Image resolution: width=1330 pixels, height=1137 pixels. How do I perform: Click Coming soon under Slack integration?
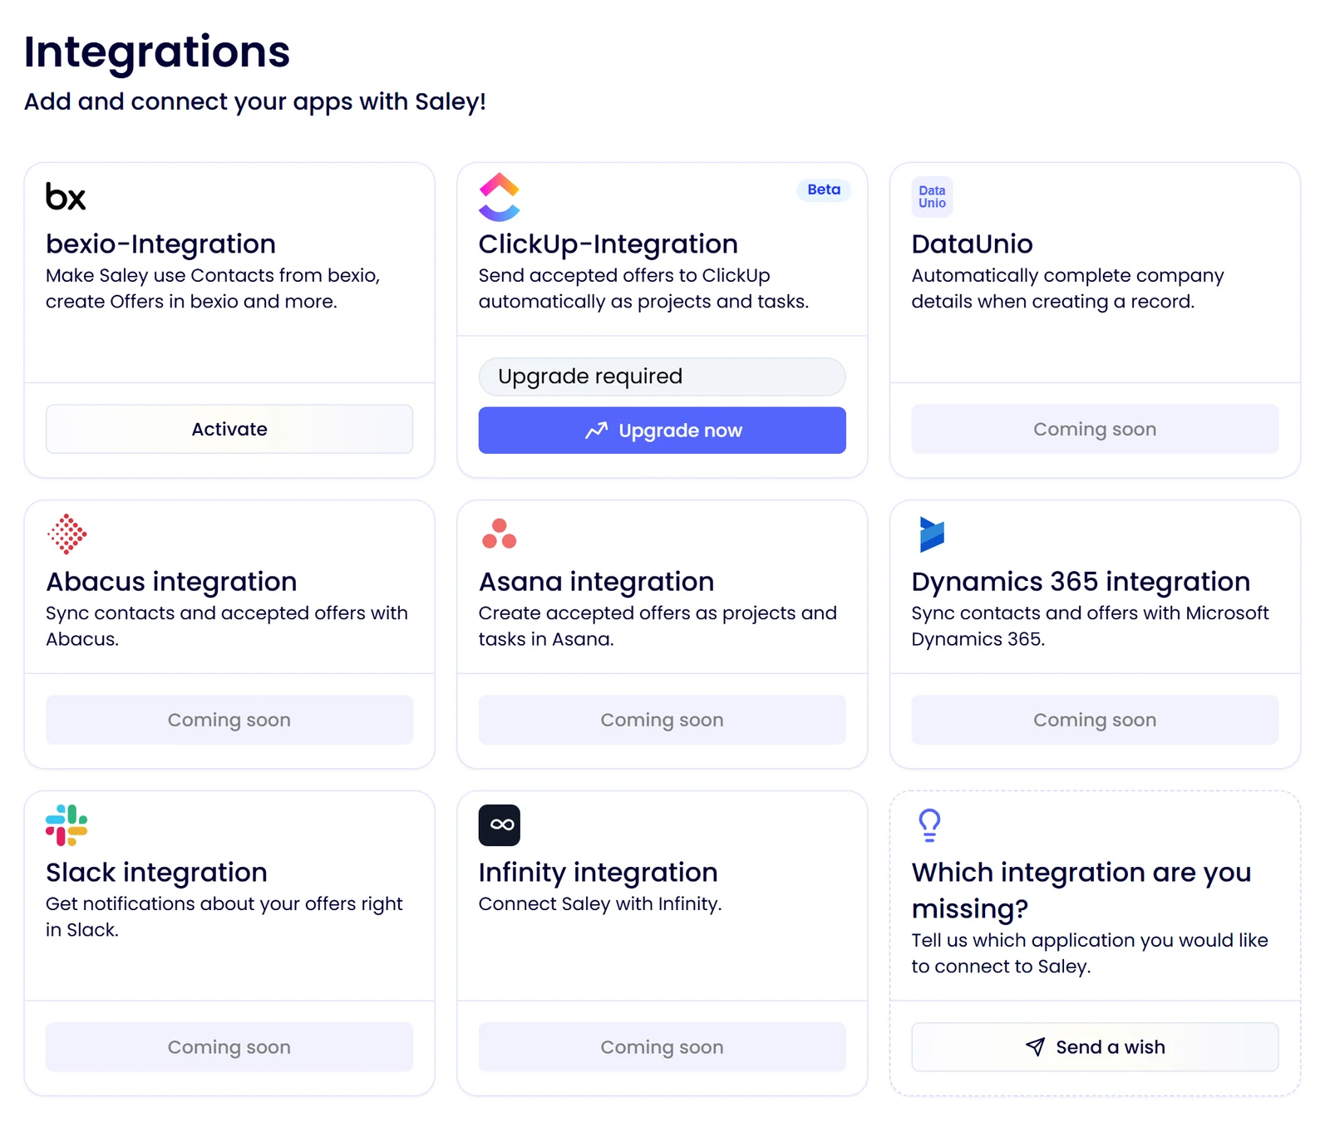click(229, 1047)
